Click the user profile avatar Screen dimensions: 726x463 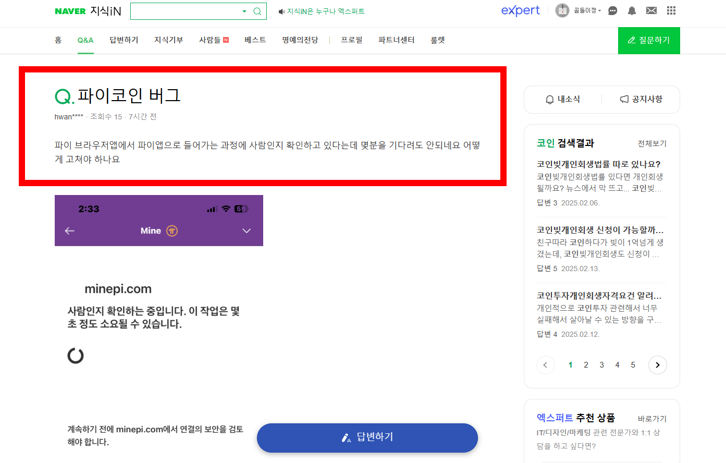click(562, 10)
